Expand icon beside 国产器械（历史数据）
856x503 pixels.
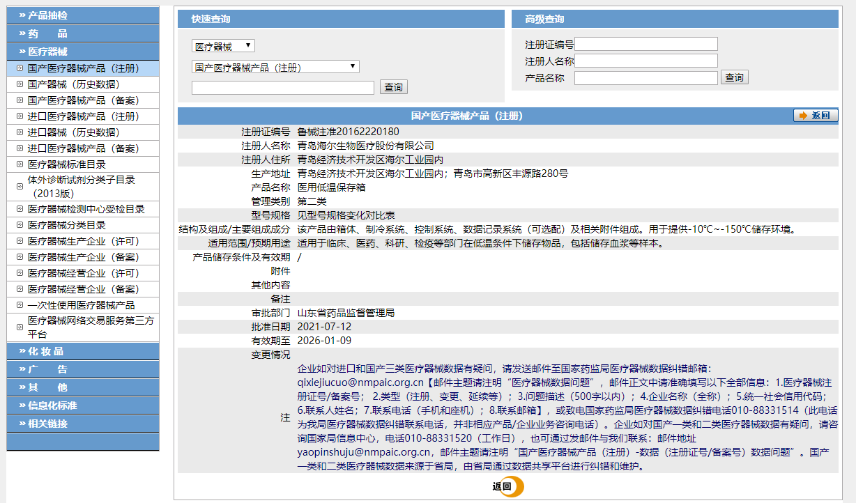click(20, 84)
